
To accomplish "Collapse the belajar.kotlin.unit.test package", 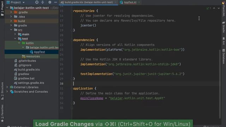I will pyautogui.click(x=23, y=47).
